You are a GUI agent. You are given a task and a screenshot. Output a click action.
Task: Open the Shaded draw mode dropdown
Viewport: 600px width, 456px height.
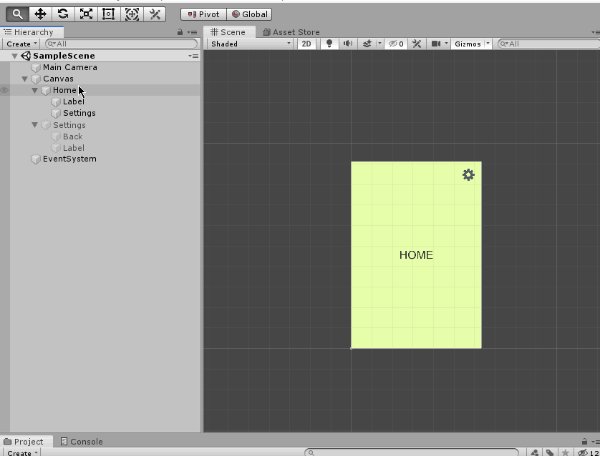pos(251,44)
